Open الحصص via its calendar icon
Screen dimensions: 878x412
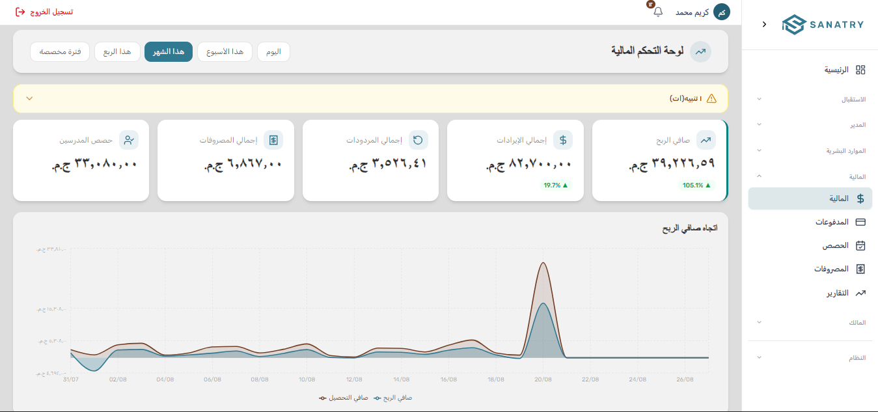(x=860, y=245)
